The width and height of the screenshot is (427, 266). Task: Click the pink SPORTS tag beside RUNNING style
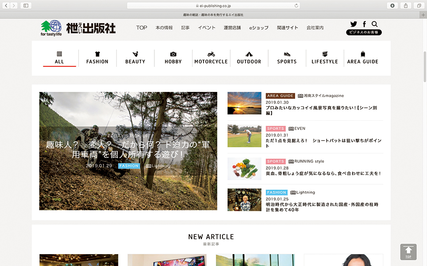275,162
